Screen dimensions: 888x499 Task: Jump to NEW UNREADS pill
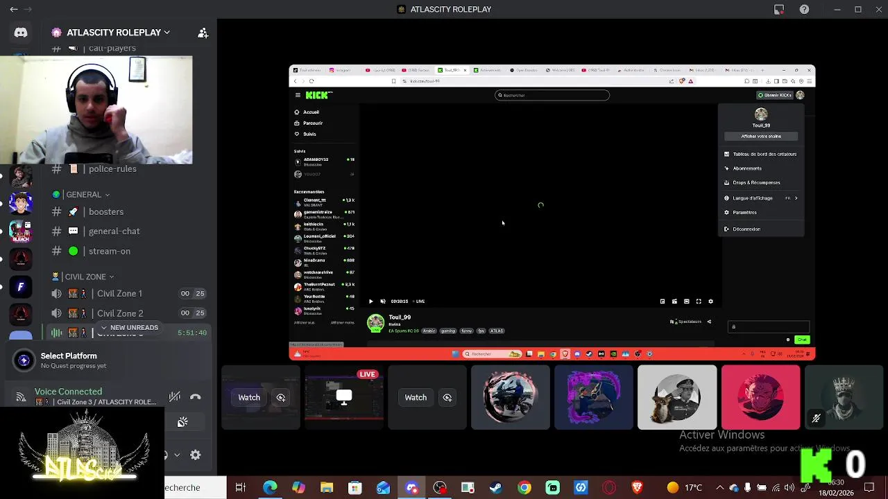[x=129, y=327]
